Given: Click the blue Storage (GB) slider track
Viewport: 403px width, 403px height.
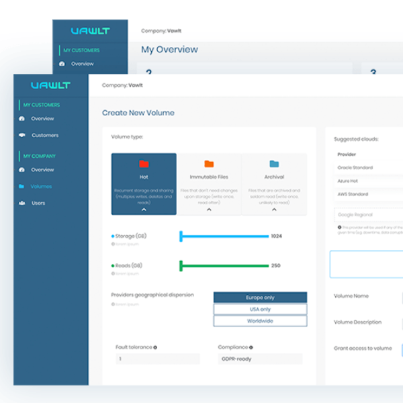Looking at the screenshot, I should click(x=225, y=236).
